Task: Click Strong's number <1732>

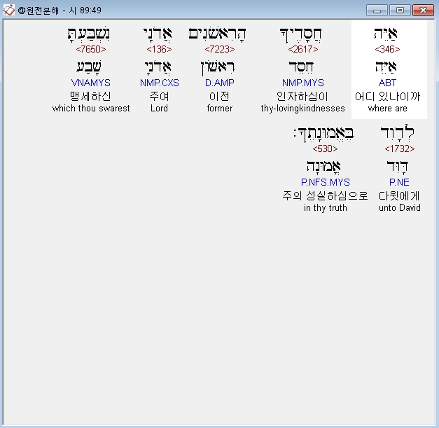Action: tap(400, 149)
